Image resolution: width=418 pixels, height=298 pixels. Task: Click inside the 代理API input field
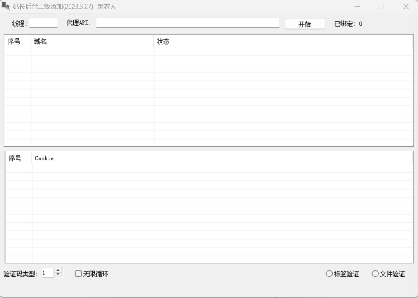coord(187,23)
